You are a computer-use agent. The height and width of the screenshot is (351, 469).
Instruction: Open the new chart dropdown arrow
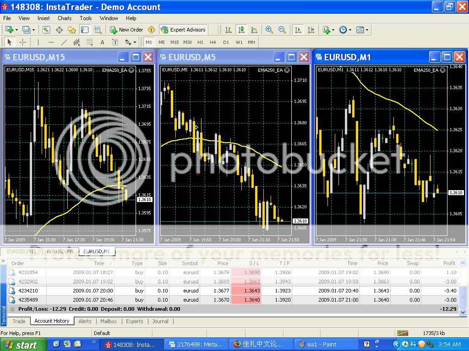[x=17, y=30]
